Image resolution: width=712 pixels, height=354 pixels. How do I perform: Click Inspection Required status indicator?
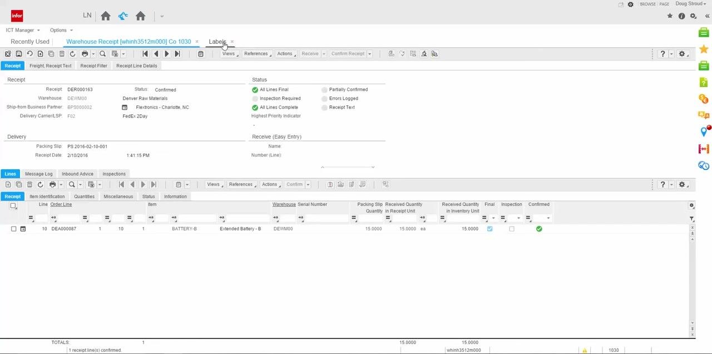click(x=255, y=98)
